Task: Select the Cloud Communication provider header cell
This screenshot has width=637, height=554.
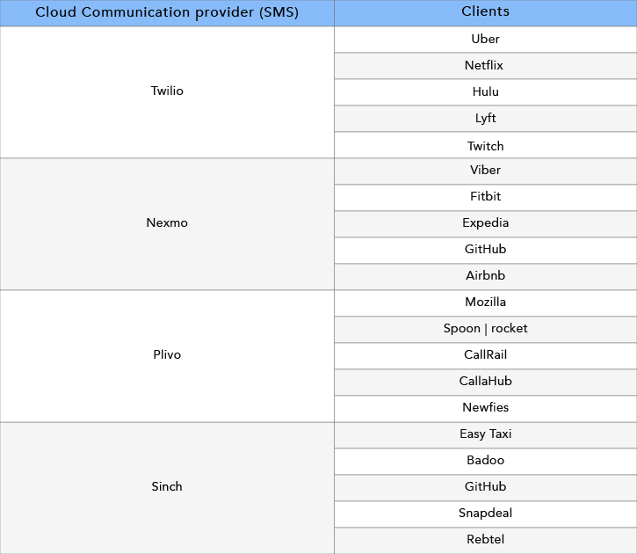Action: pyautogui.click(x=167, y=12)
